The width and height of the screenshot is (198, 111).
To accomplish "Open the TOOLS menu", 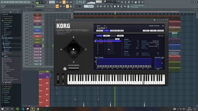I will [x=25, y=2].
